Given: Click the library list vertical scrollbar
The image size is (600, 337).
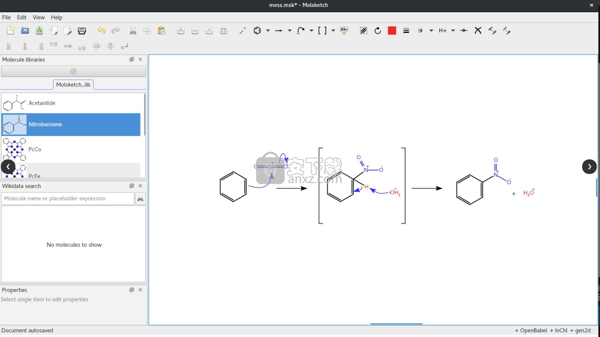Looking at the screenshot, I should pos(145,115).
